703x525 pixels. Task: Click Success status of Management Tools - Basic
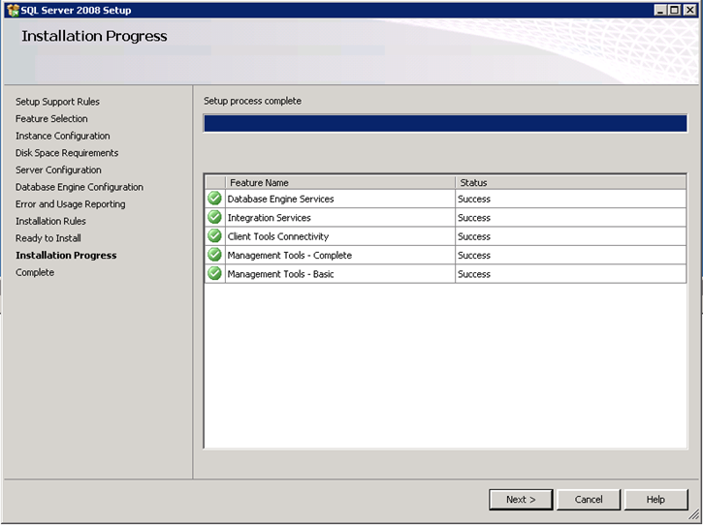click(x=474, y=274)
